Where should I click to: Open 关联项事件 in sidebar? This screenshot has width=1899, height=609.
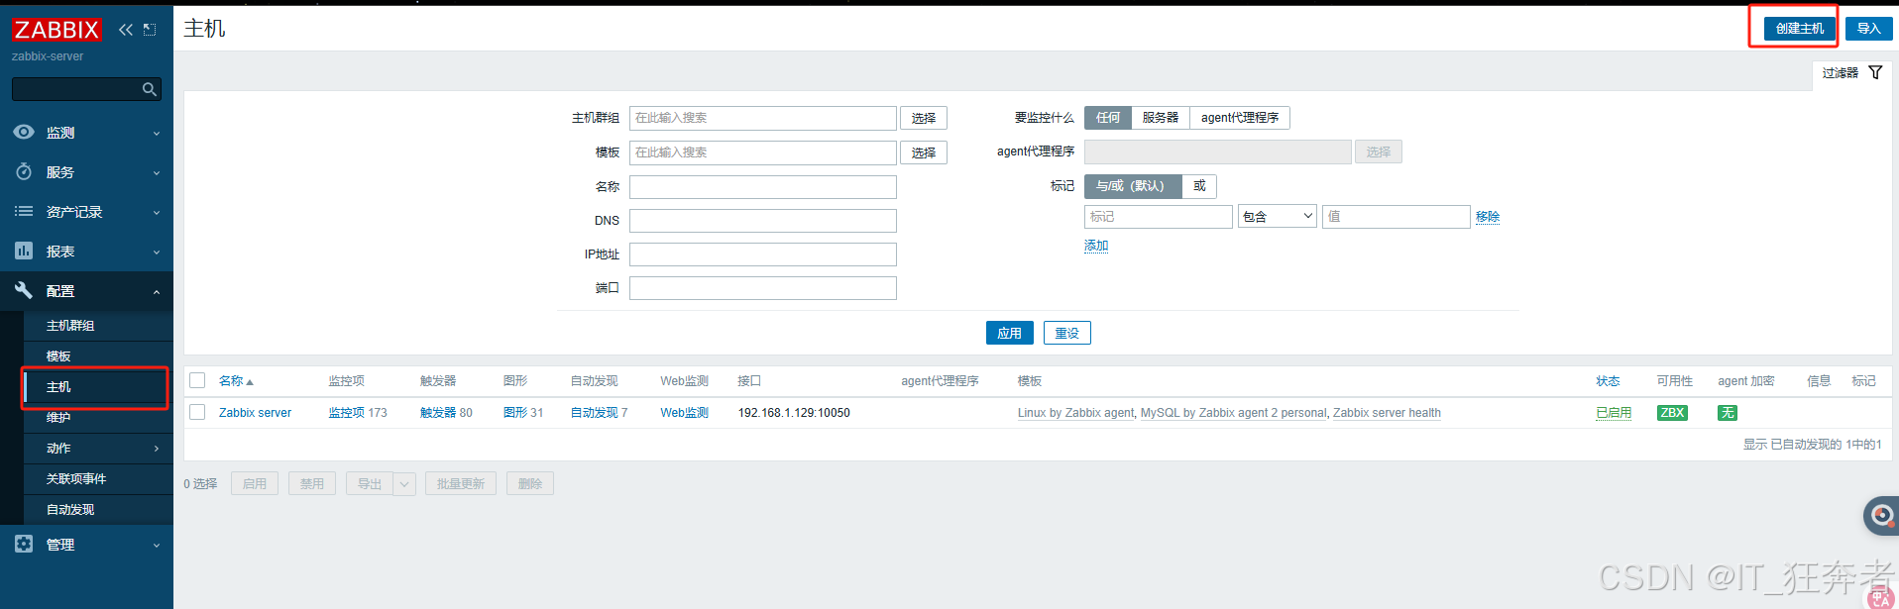click(x=76, y=479)
